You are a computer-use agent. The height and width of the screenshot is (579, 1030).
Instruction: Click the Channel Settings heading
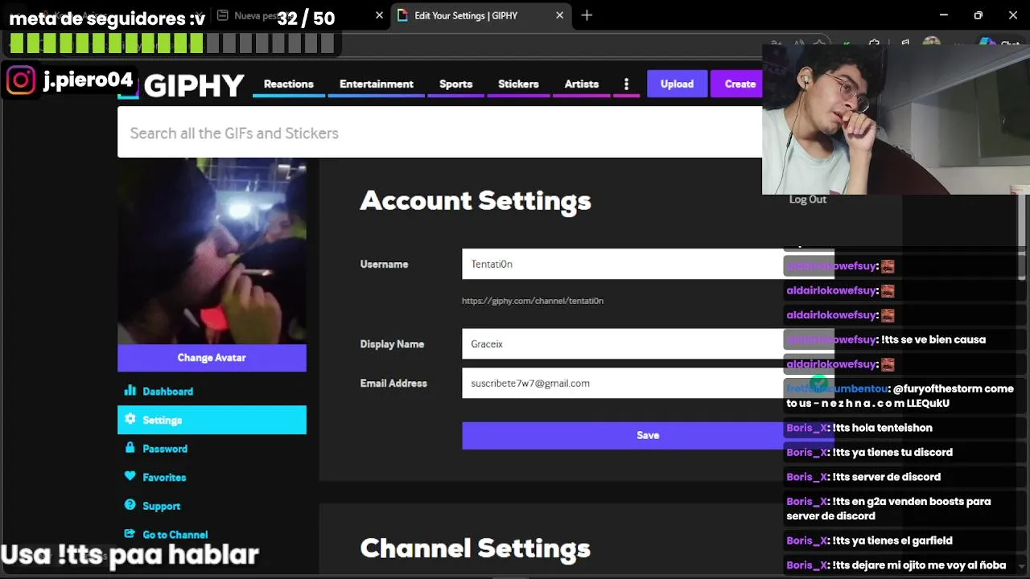pos(476,548)
